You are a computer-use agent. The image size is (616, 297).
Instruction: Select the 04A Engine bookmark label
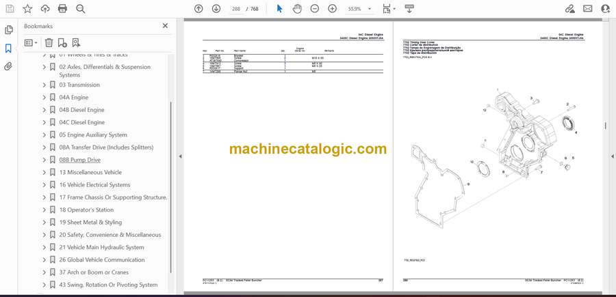(x=74, y=97)
